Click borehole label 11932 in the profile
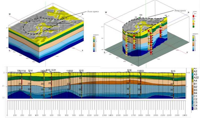Viewport: 200px width, 118px height. tap(69, 71)
